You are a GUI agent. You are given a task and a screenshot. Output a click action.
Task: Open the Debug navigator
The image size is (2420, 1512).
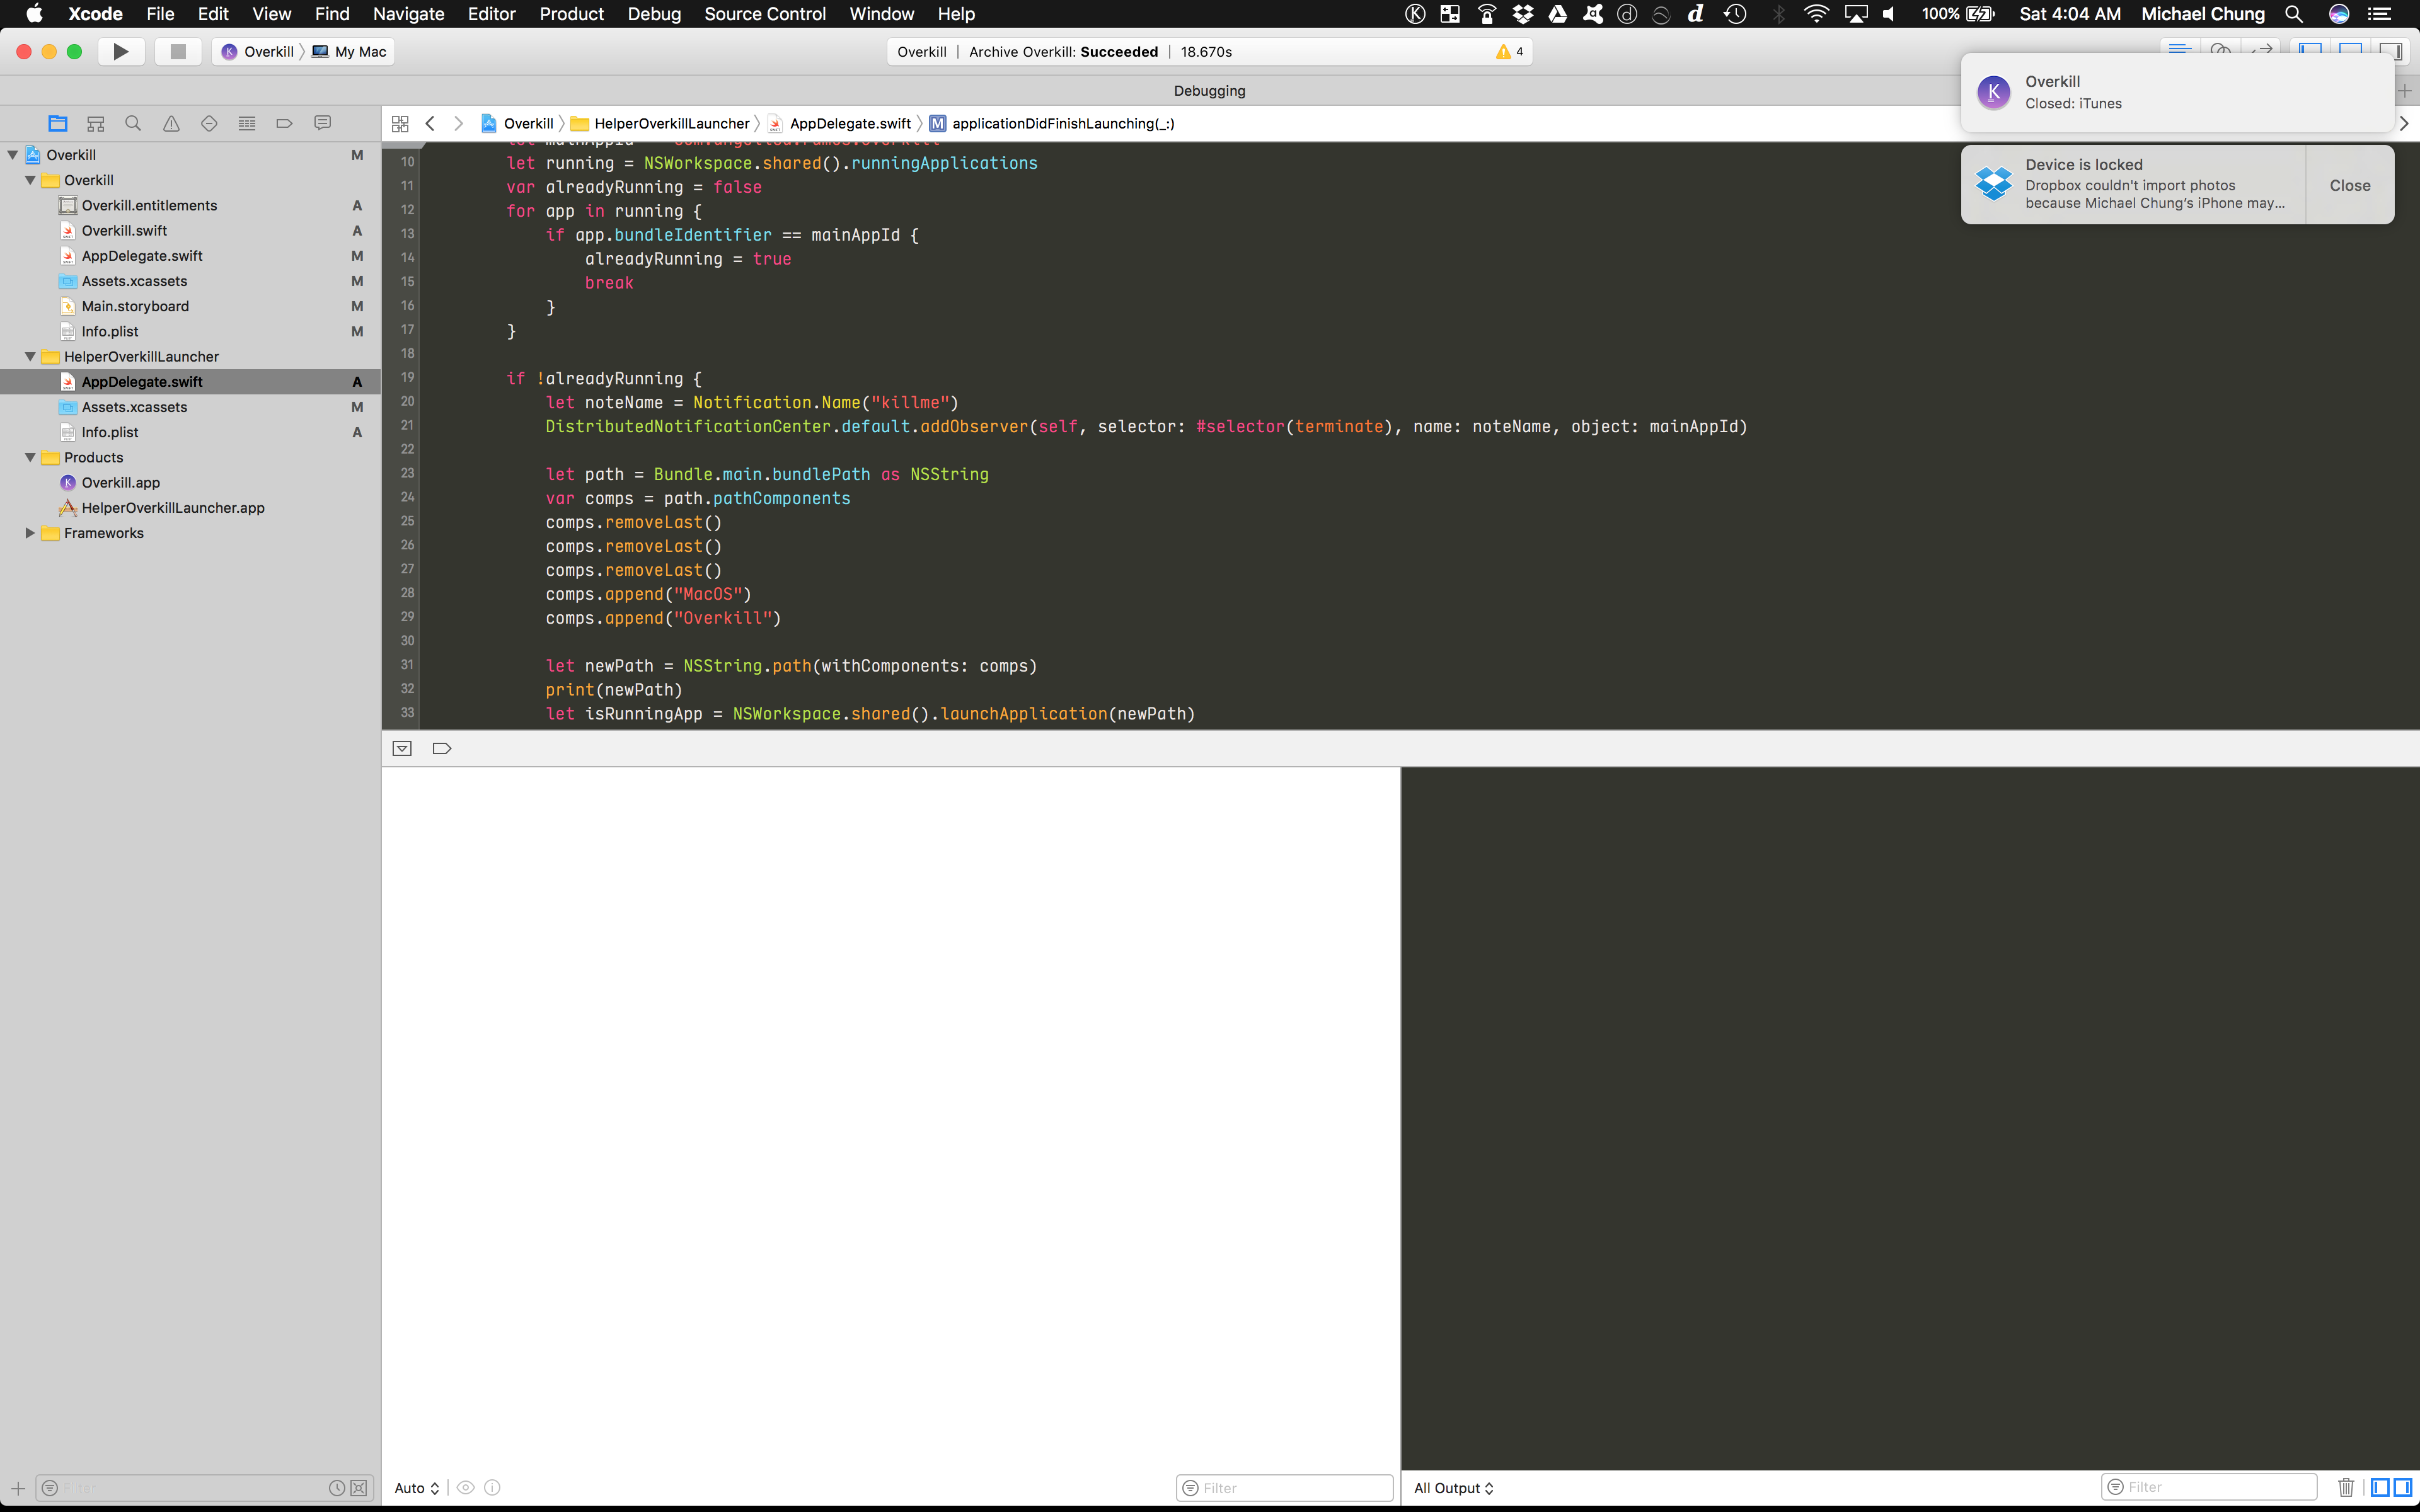[x=247, y=122]
